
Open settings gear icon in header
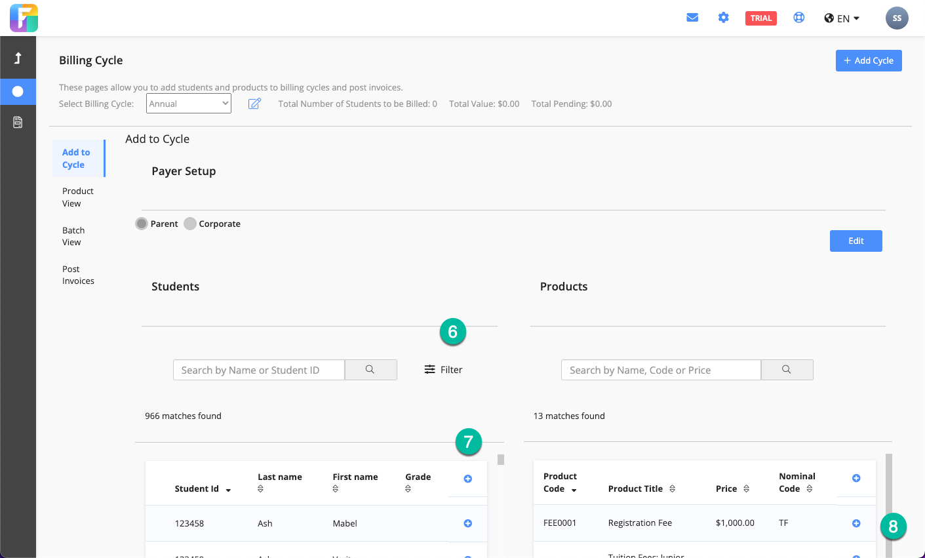[x=723, y=18]
